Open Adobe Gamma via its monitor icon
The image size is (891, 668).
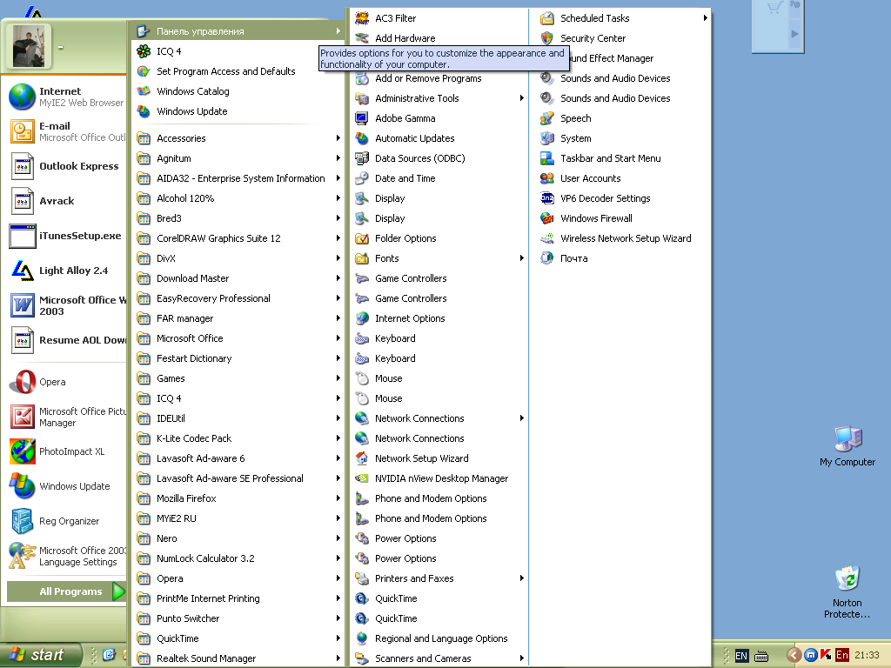tap(362, 118)
